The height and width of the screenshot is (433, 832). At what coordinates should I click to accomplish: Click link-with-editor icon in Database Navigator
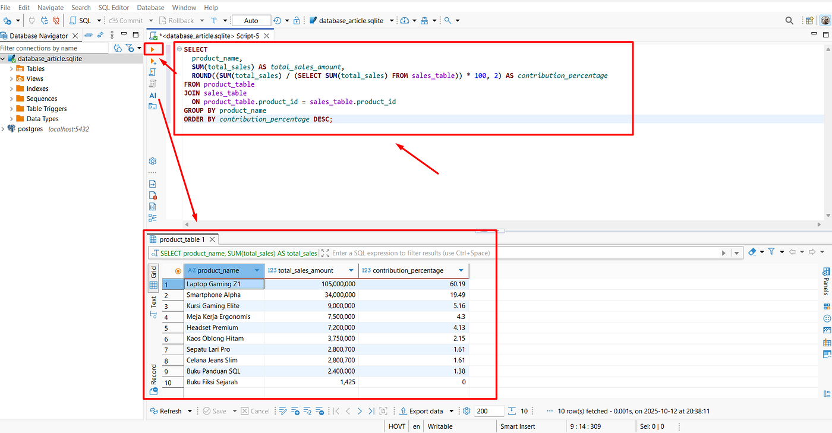(100, 36)
